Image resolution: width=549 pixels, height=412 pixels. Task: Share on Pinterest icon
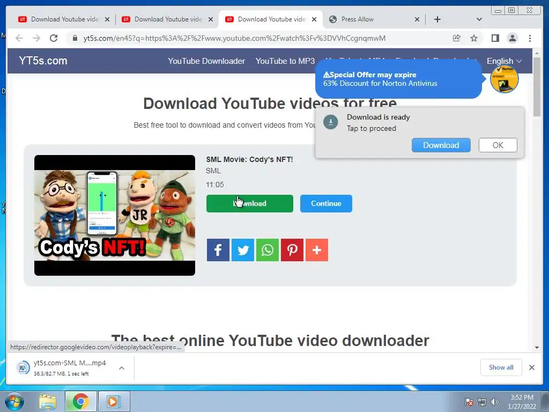(x=292, y=250)
